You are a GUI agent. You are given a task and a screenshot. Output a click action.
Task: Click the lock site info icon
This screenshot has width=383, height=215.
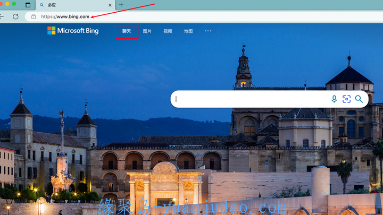pos(34,16)
